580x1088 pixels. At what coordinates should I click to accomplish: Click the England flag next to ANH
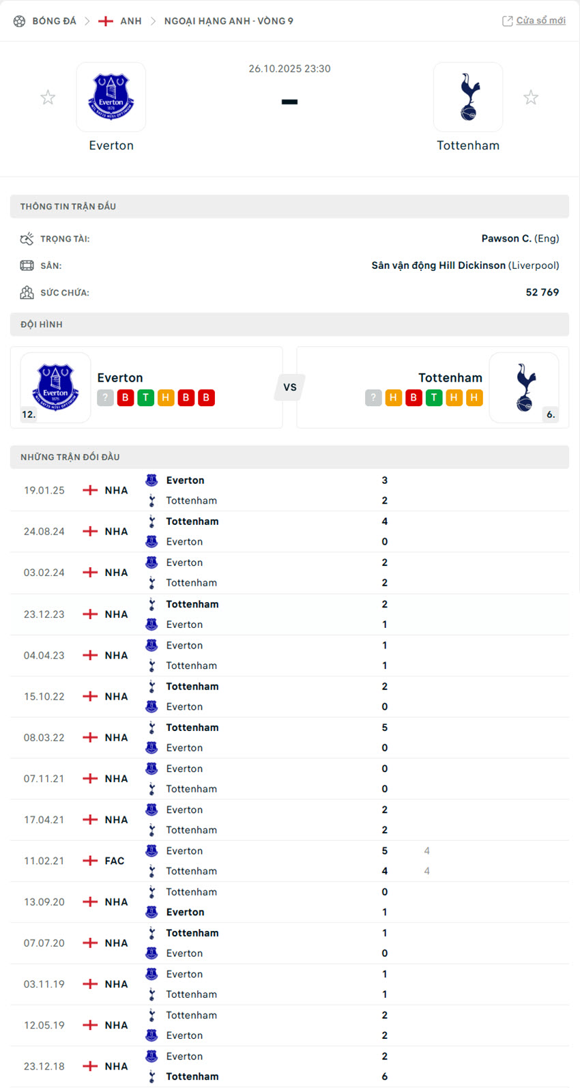pyautogui.click(x=106, y=20)
